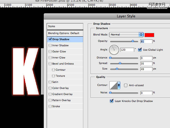Click the Opacity slider handle
The image size is (170, 128).
click(133, 41)
